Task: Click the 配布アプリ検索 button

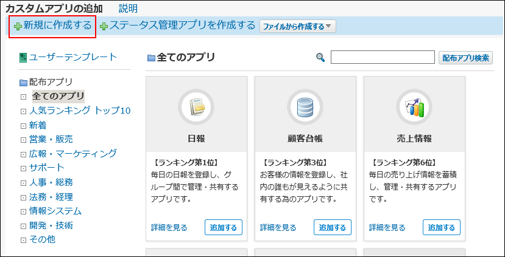Action: coord(465,58)
